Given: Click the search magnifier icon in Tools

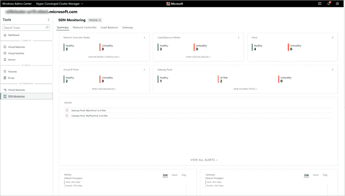Looking at the screenshot, I should click(x=47, y=28).
